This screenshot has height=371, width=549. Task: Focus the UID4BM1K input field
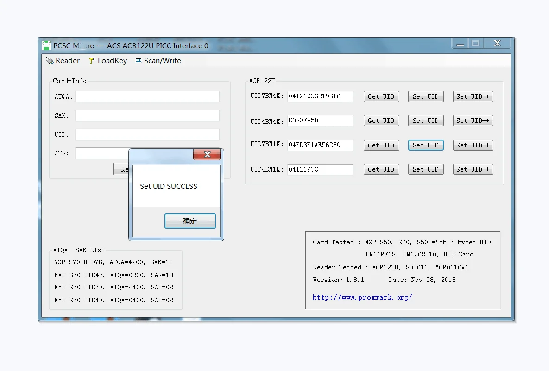tap(320, 170)
